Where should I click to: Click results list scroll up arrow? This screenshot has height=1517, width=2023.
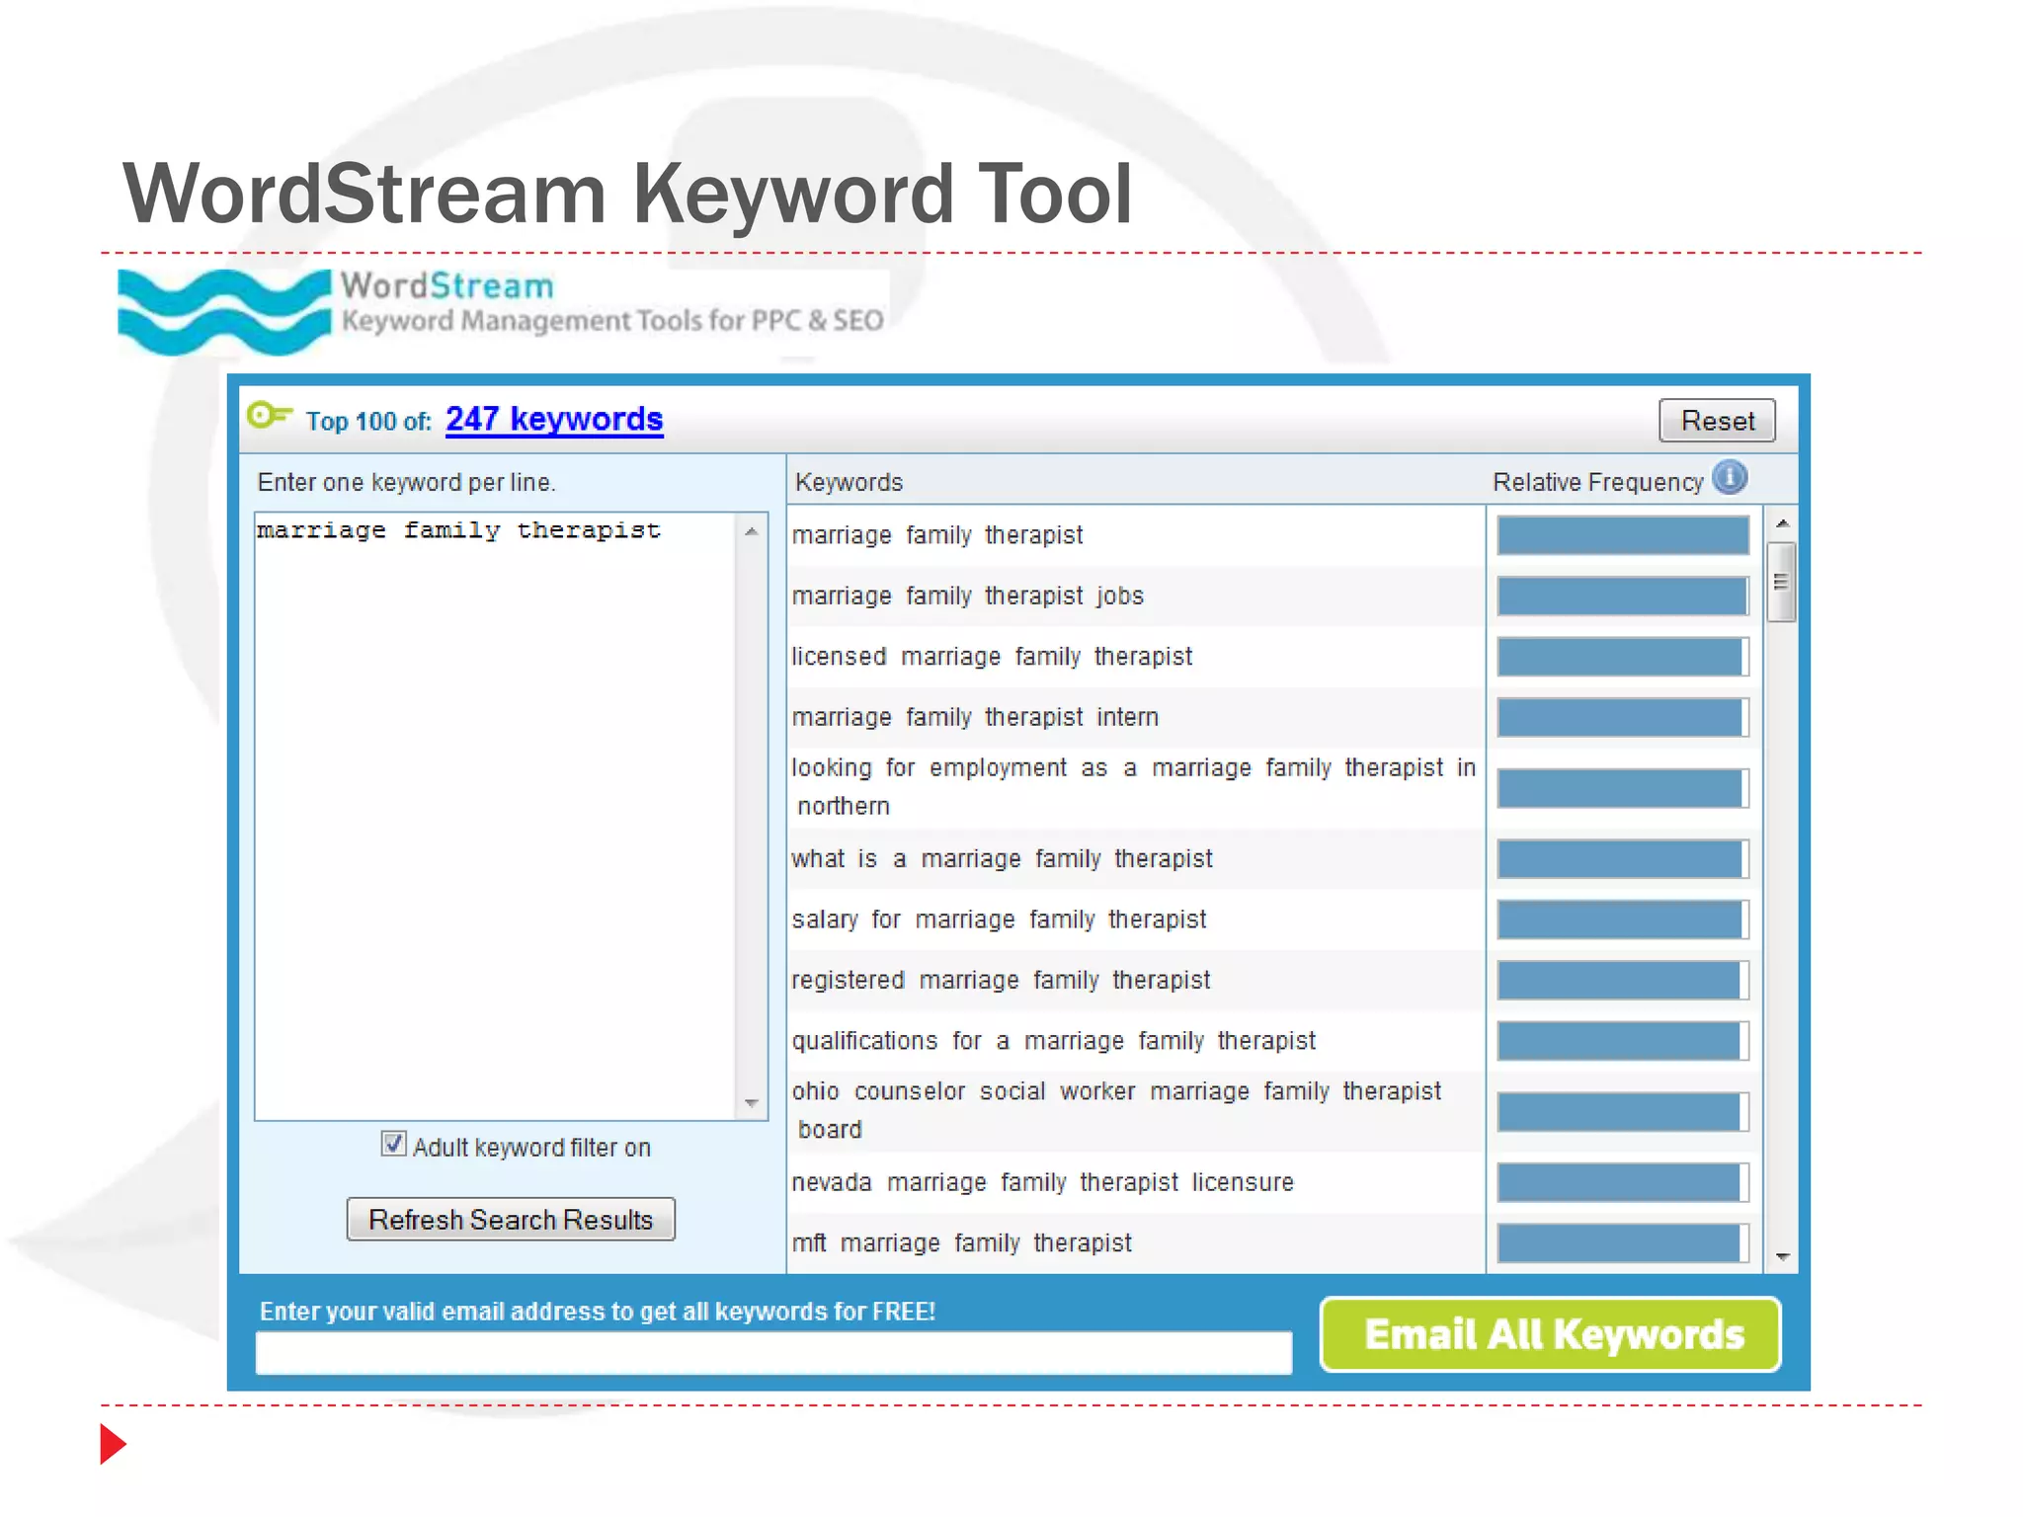pos(1782,523)
